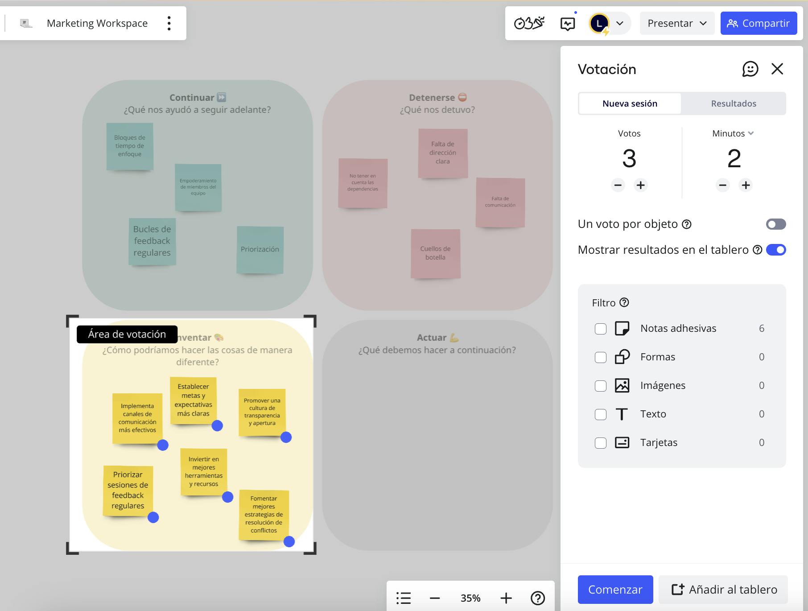This screenshot has width=808, height=611.
Task: Check the Imágenes filter checkbox
Action: pyautogui.click(x=601, y=386)
